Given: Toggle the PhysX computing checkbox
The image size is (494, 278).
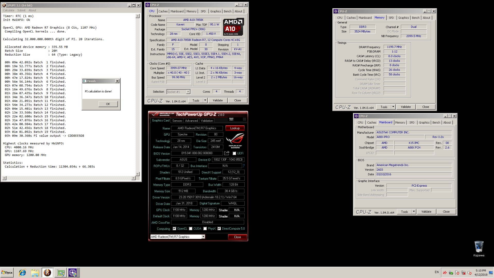Looking at the screenshot, I should (x=205, y=229).
